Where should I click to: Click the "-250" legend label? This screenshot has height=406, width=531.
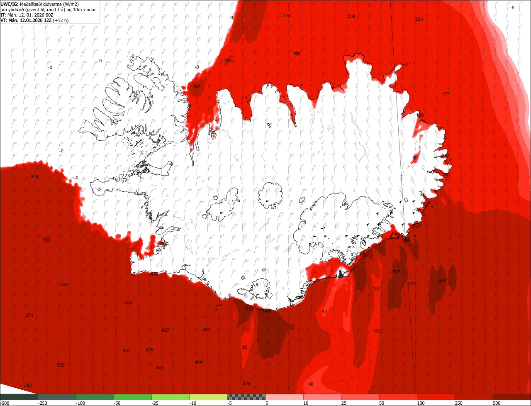coord(42,403)
